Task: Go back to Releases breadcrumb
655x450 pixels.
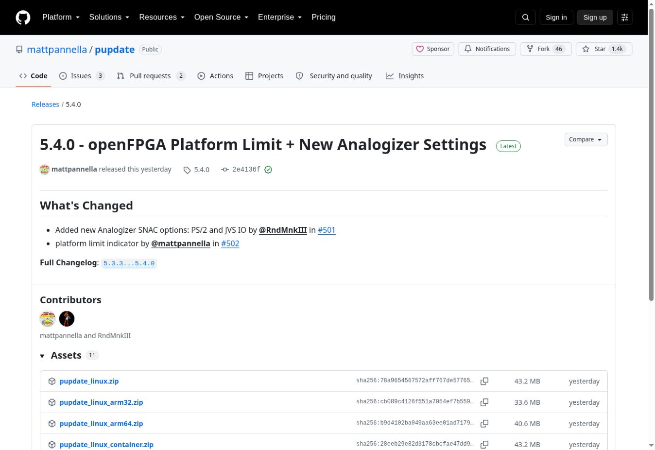Action: click(x=45, y=104)
